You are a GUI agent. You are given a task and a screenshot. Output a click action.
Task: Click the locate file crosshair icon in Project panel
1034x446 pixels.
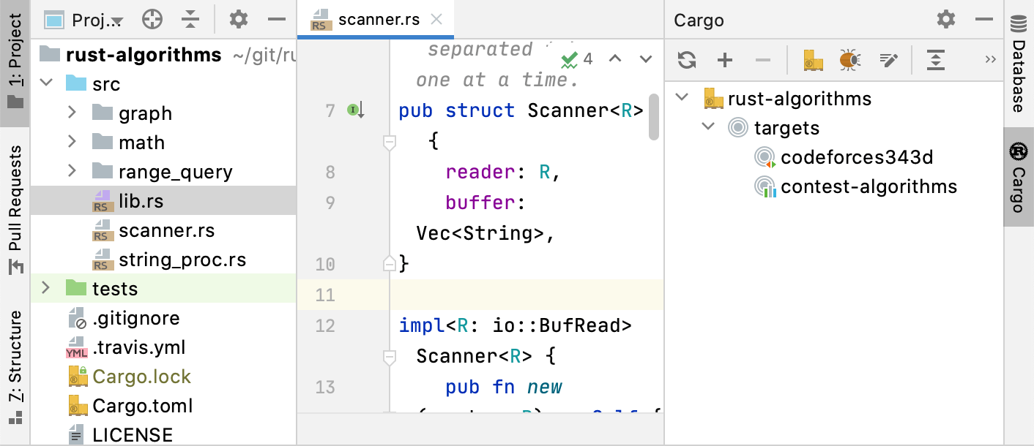click(152, 20)
